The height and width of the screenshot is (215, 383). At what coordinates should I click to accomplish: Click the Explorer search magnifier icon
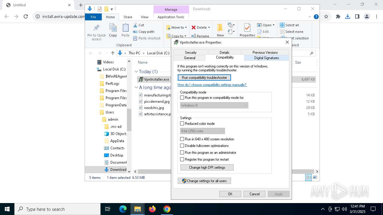(x=311, y=53)
